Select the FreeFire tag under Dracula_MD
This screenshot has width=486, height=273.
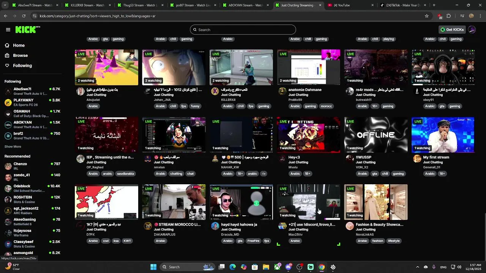(253, 241)
